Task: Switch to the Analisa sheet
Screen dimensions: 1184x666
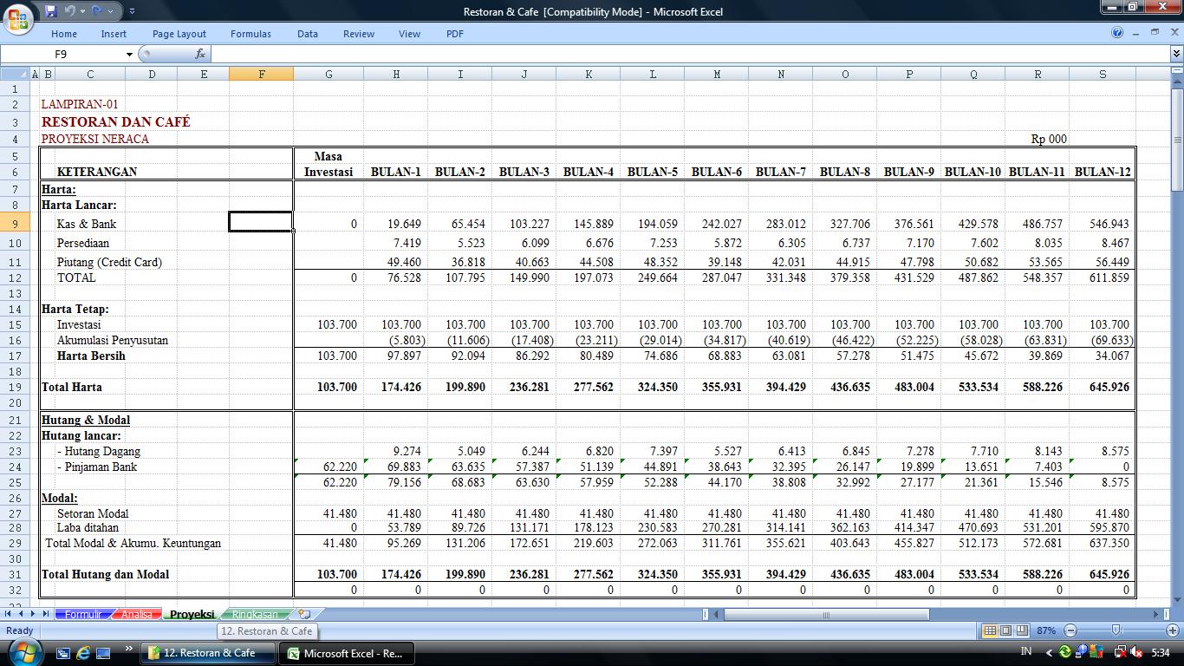Action: 137,614
